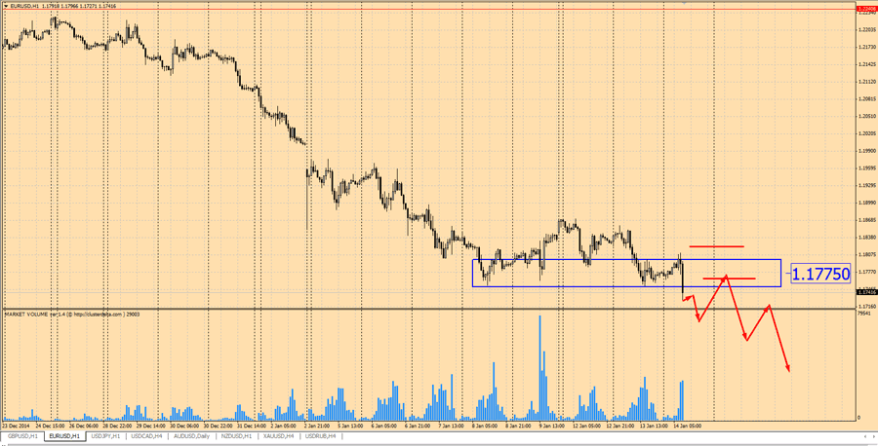Viewport: 878px width, 446px height.
Task: Click the red 1.22408 price level tag
Action: tap(866, 9)
